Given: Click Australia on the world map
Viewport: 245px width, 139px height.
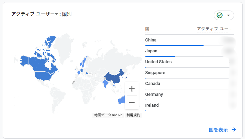Looking at the screenshot, I should pos(121,100).
